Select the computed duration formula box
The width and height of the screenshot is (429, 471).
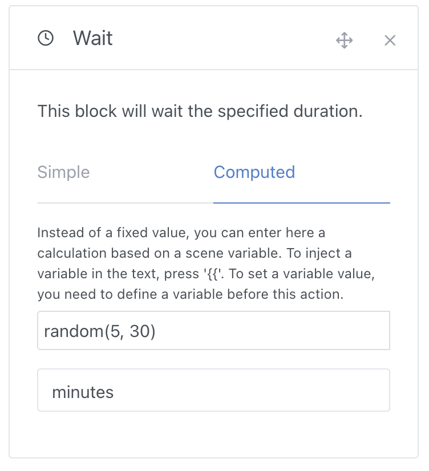point(213,330)
